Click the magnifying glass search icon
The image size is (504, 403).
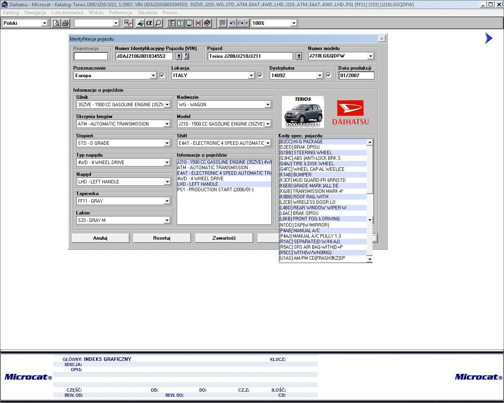[158, 23]
